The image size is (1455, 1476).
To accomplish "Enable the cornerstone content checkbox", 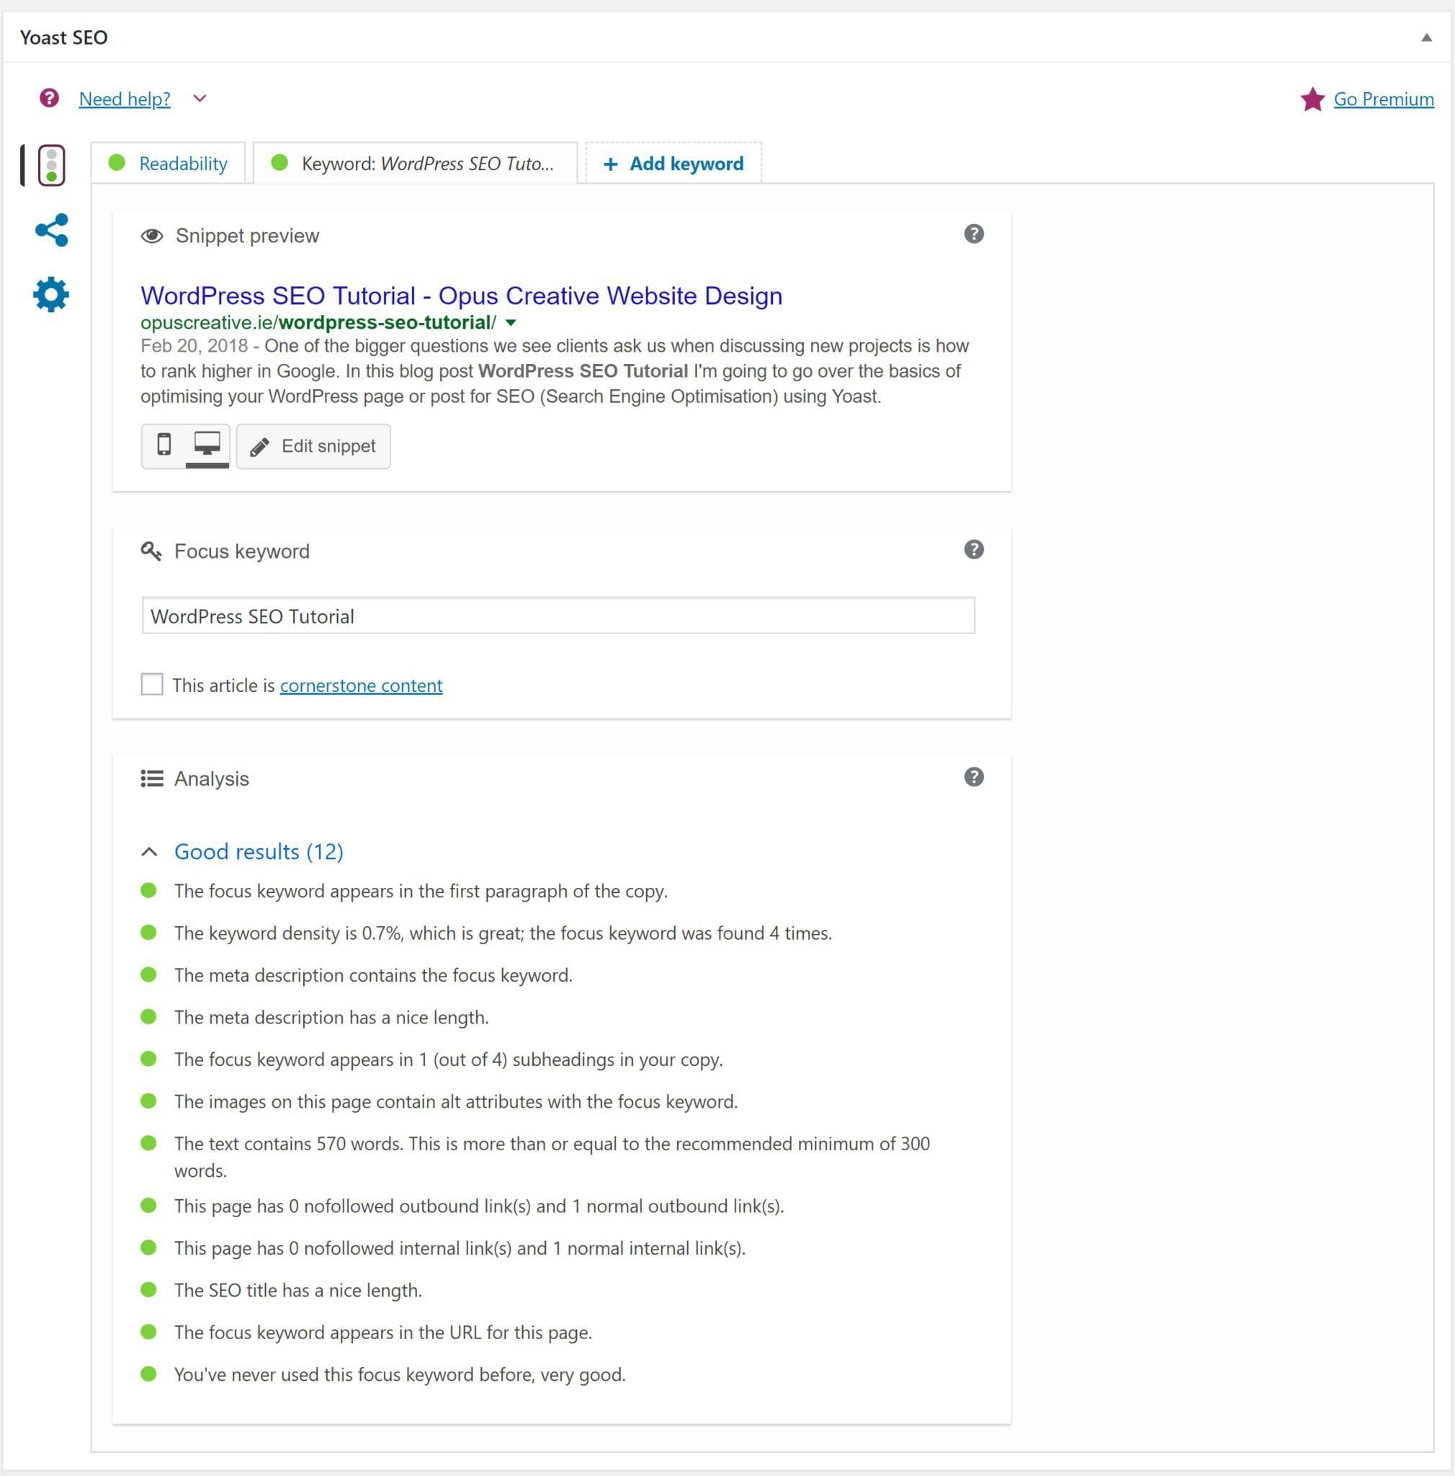I will [x=152, y=684].
